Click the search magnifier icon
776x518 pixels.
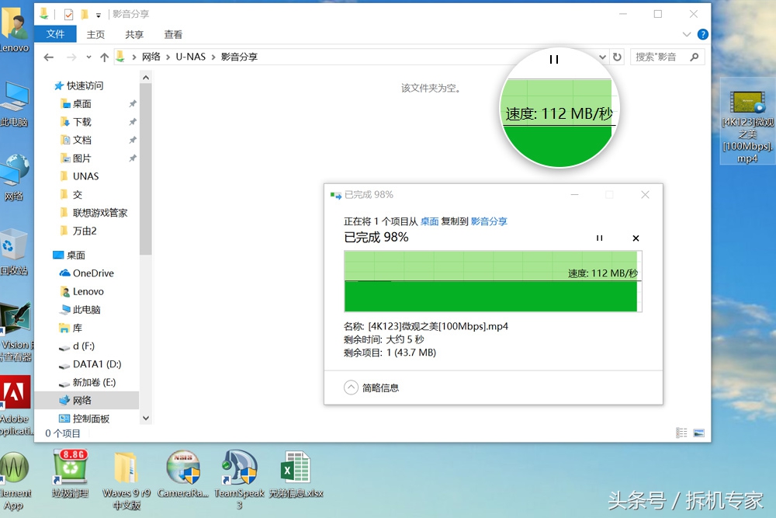pyautogui.click(x=695, y=57)
